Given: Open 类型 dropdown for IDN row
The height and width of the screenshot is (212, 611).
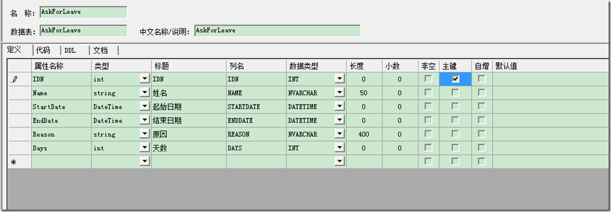Looking at the screenshot, I should tap(145, 79).
